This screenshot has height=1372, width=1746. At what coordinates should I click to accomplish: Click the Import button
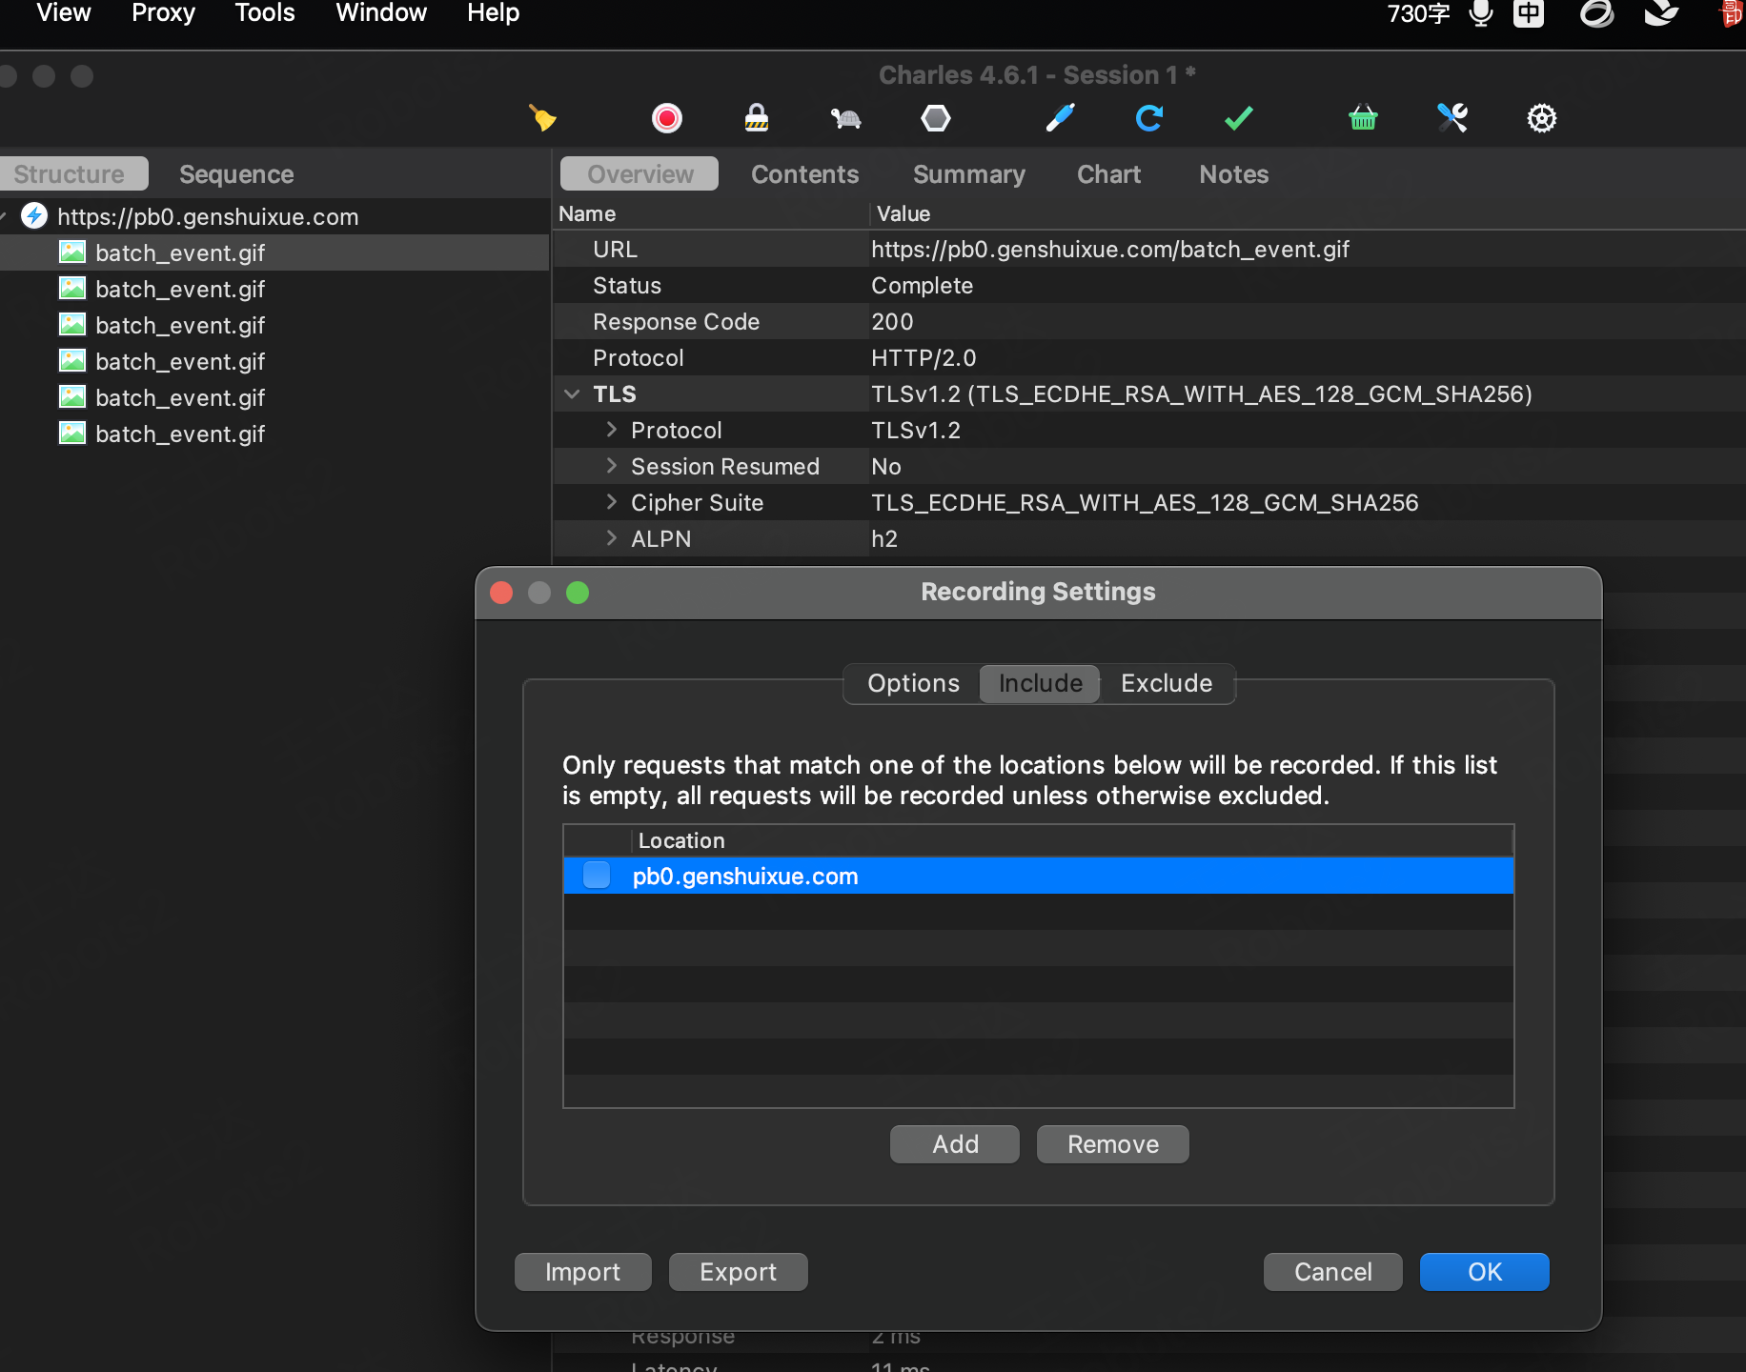pyautogui.click(x=583, y=1272)
